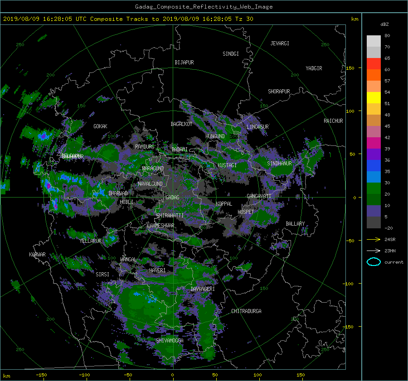Click the HANGAL city label
This screenshot has height=381, width=408.
pos(128,260)
